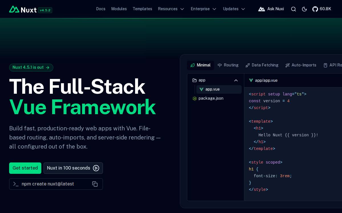Switch to the Routing tab
This screenshot has height=213, width=342.
tap(228, 65)
